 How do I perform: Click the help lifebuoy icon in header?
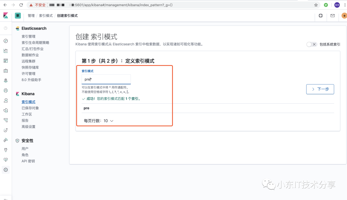point(321,16)
